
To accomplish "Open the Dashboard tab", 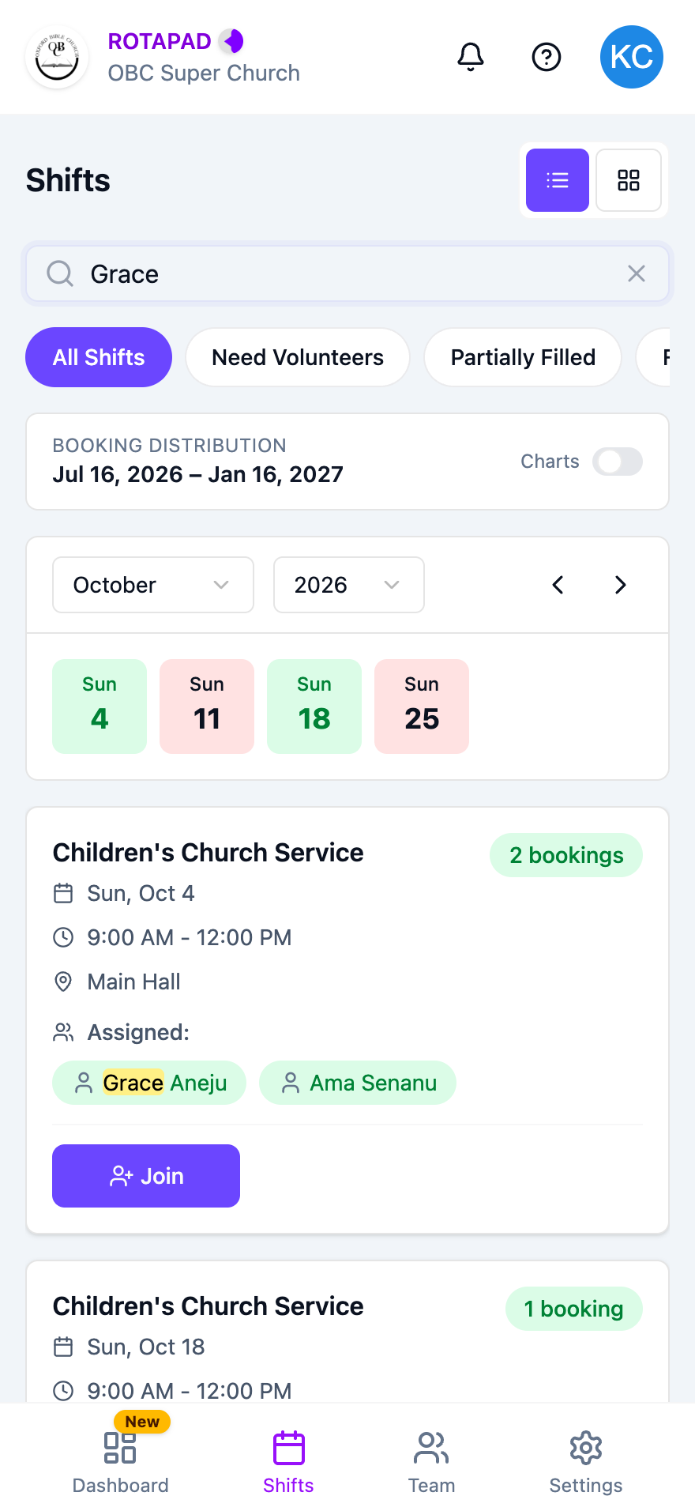I will pos(120,1462).
